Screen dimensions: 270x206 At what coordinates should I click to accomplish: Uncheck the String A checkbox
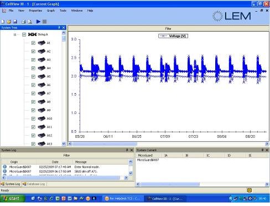[24, 34]
